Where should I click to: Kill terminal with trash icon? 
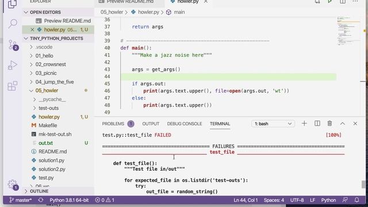coord(329,124)
